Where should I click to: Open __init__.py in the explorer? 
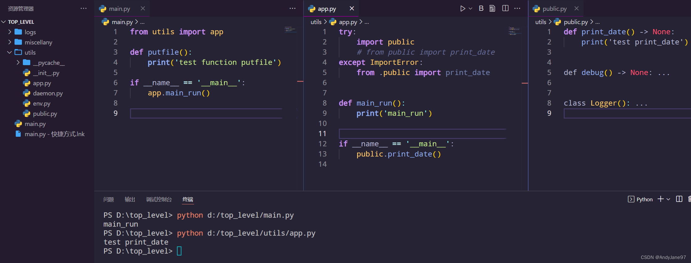pos(46,73)
